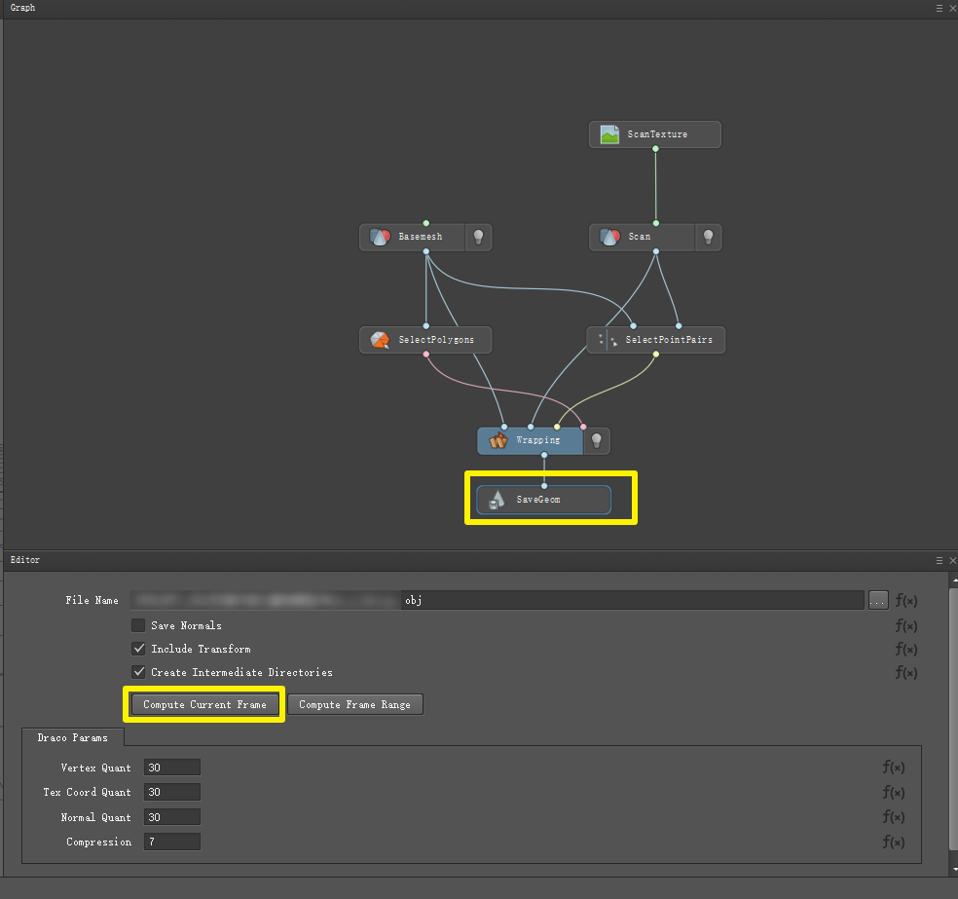Click the File Name input field

[x=497, y=600]
